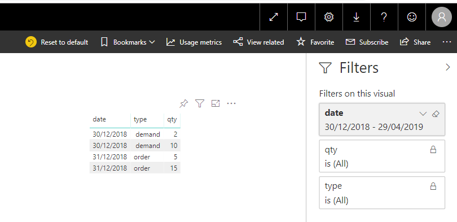457x222 pixels.
Task: Send feedback with the smiley face icon
Action: click(x=411, y=17)
